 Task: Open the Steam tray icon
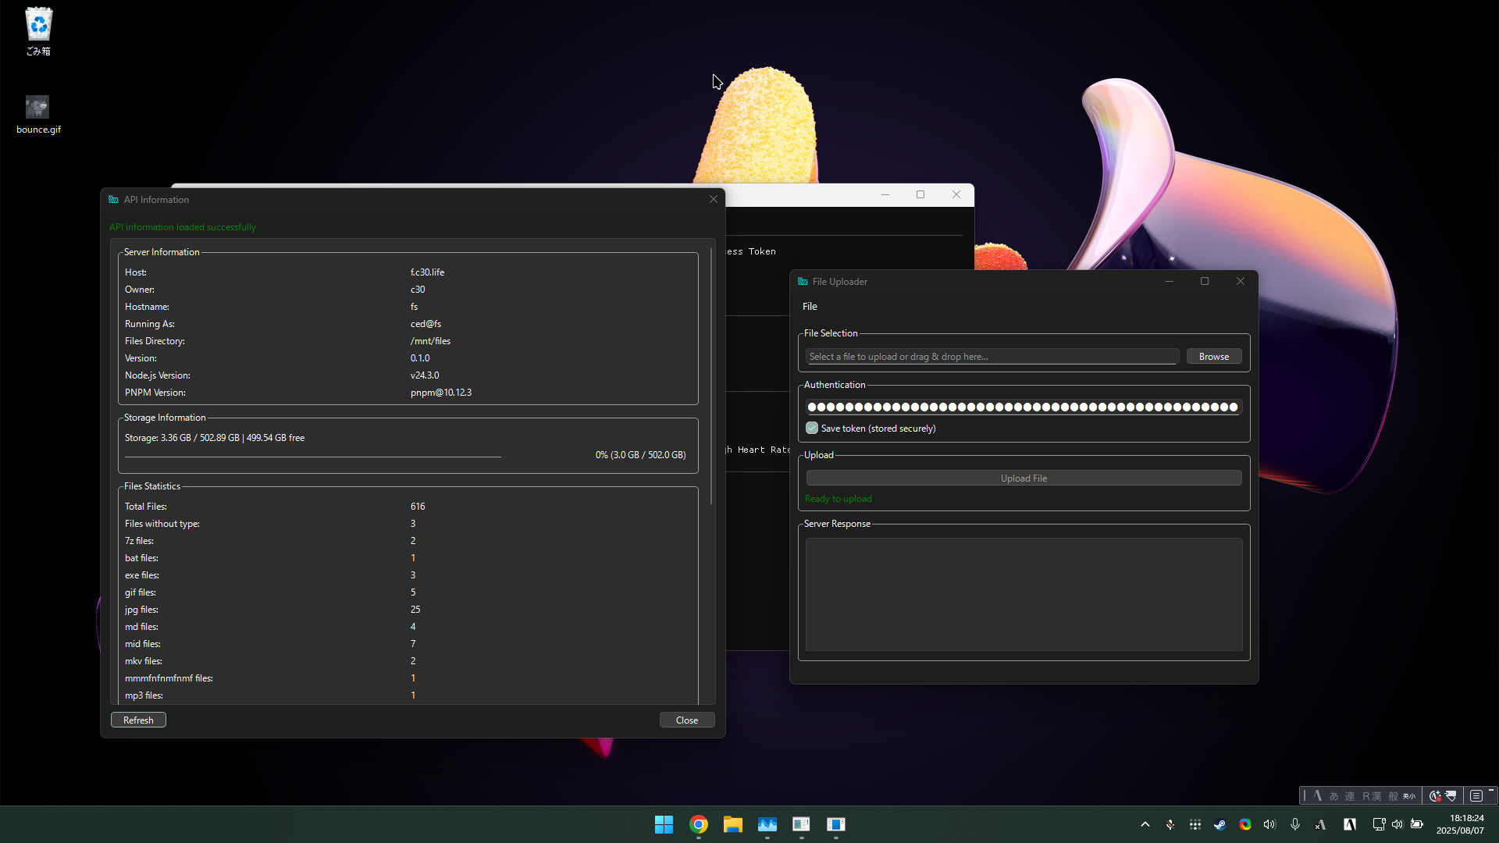(x=1219, y=824)
